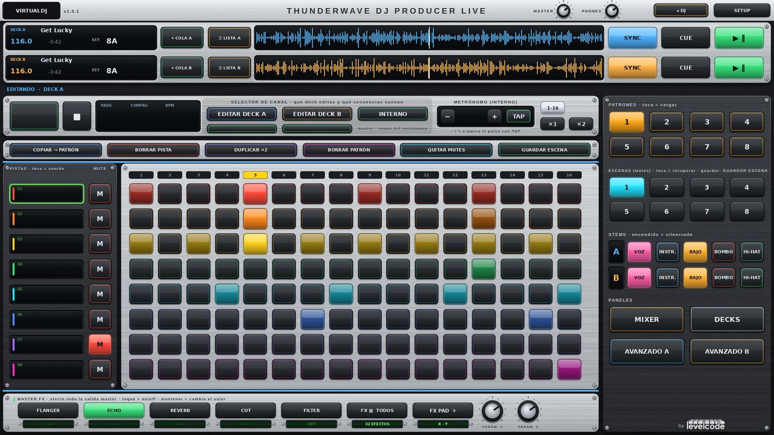The image size is (774, 435).
Task: Open the COLA B dropdown
Action: 182,68
